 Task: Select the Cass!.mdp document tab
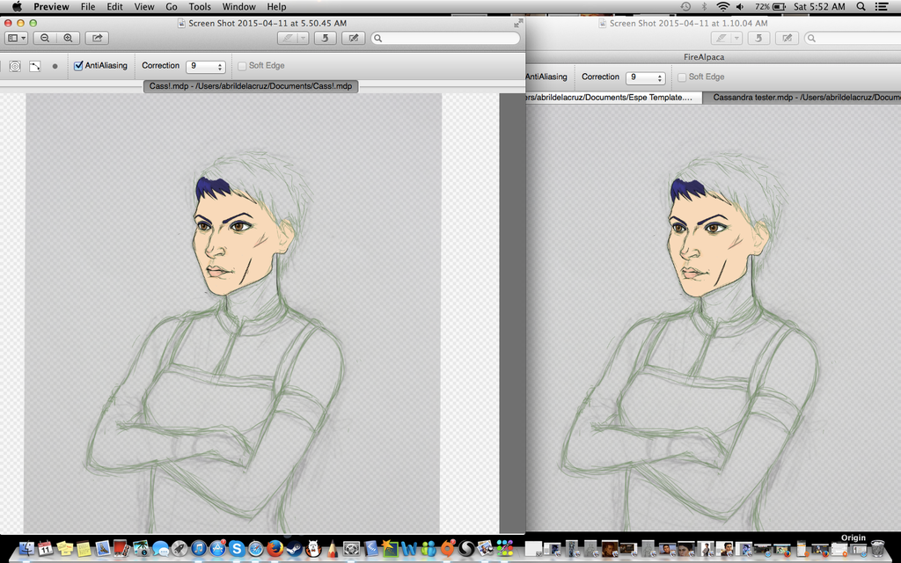tap(251, 86)
